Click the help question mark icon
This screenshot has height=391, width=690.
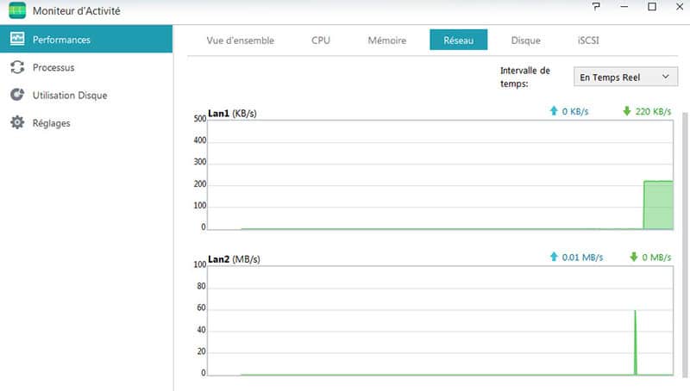[x=596, y=7]
